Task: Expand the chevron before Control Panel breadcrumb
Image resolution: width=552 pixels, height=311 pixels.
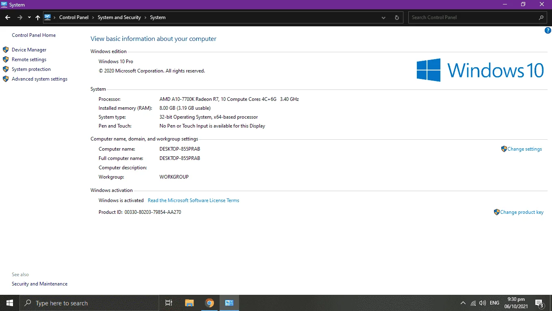Action: pos(55,17)
